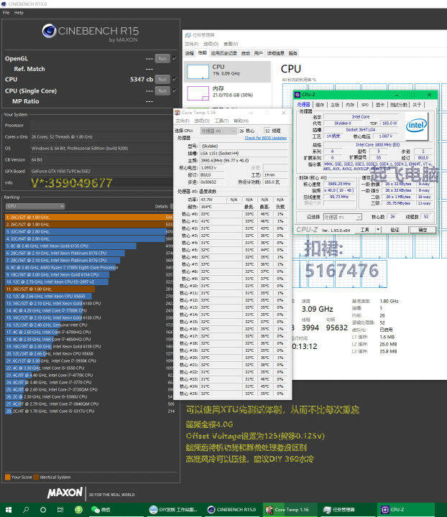Open taskbar search magnifier icon

coord(25,509)
